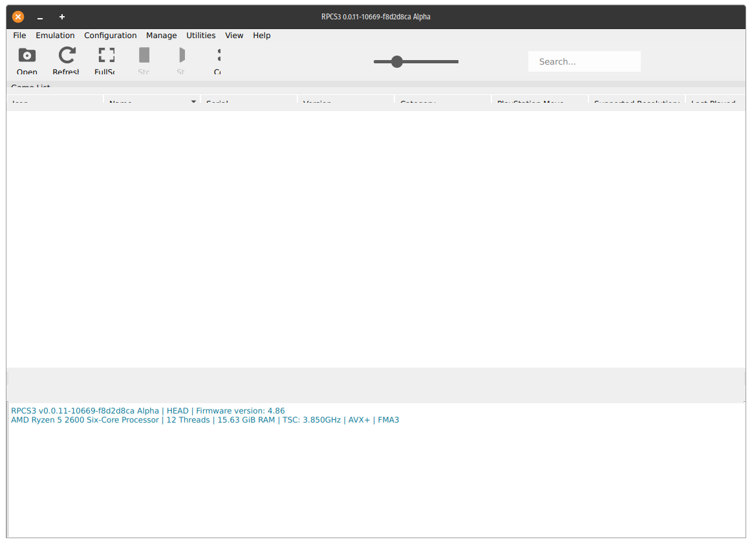Click the greyed-out Start toolbar icon
752x544 pixels.
pos(181,55)
